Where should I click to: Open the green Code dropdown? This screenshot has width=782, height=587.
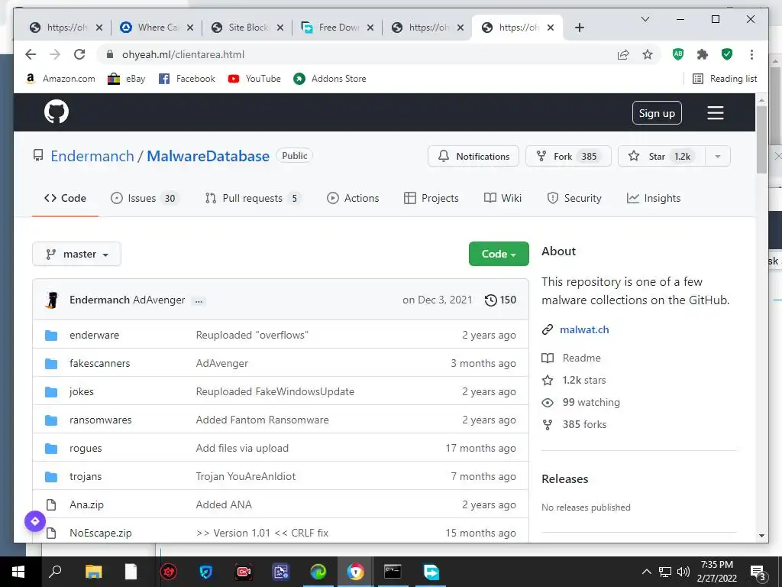[x=499, y=254]
